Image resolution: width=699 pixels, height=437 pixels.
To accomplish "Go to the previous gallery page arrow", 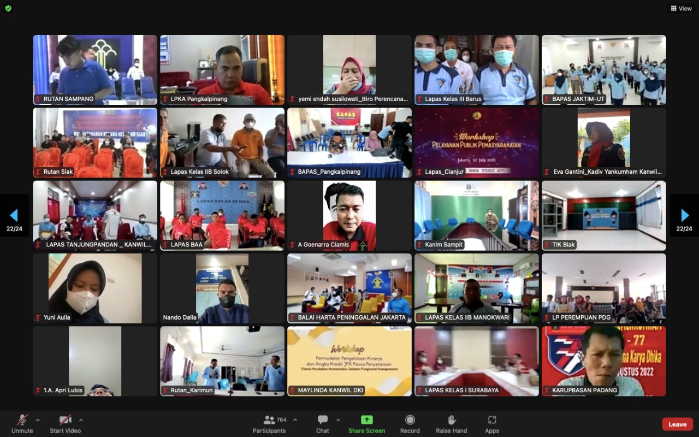I will point(14,216).
